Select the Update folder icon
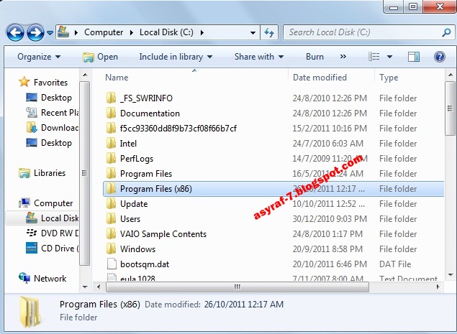457x334 pixels. point(111,204)
